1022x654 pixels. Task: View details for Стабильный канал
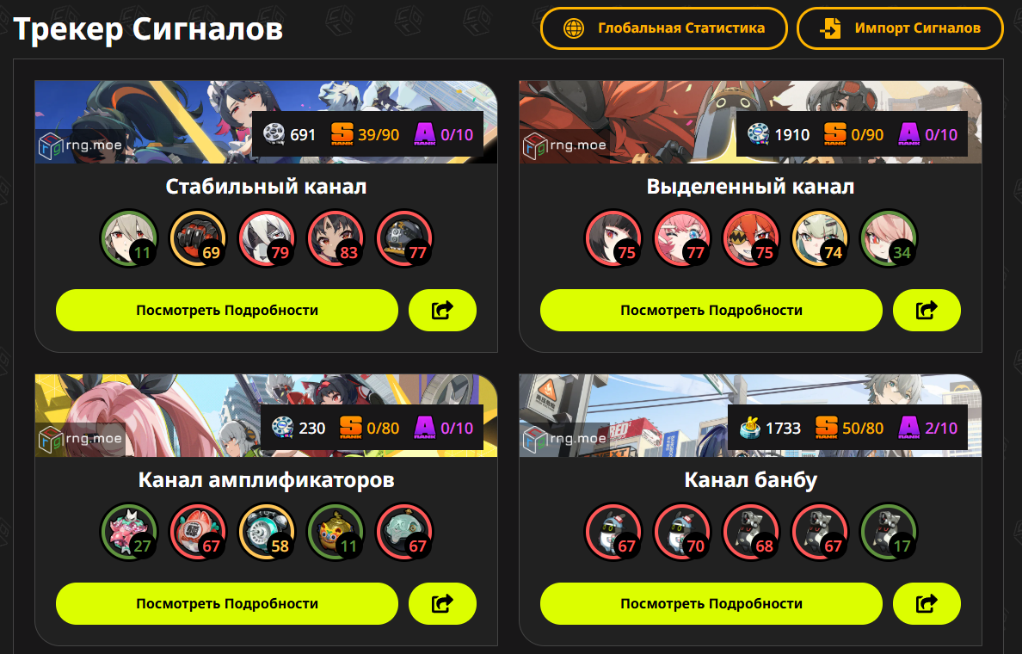[x=227, y=310]
